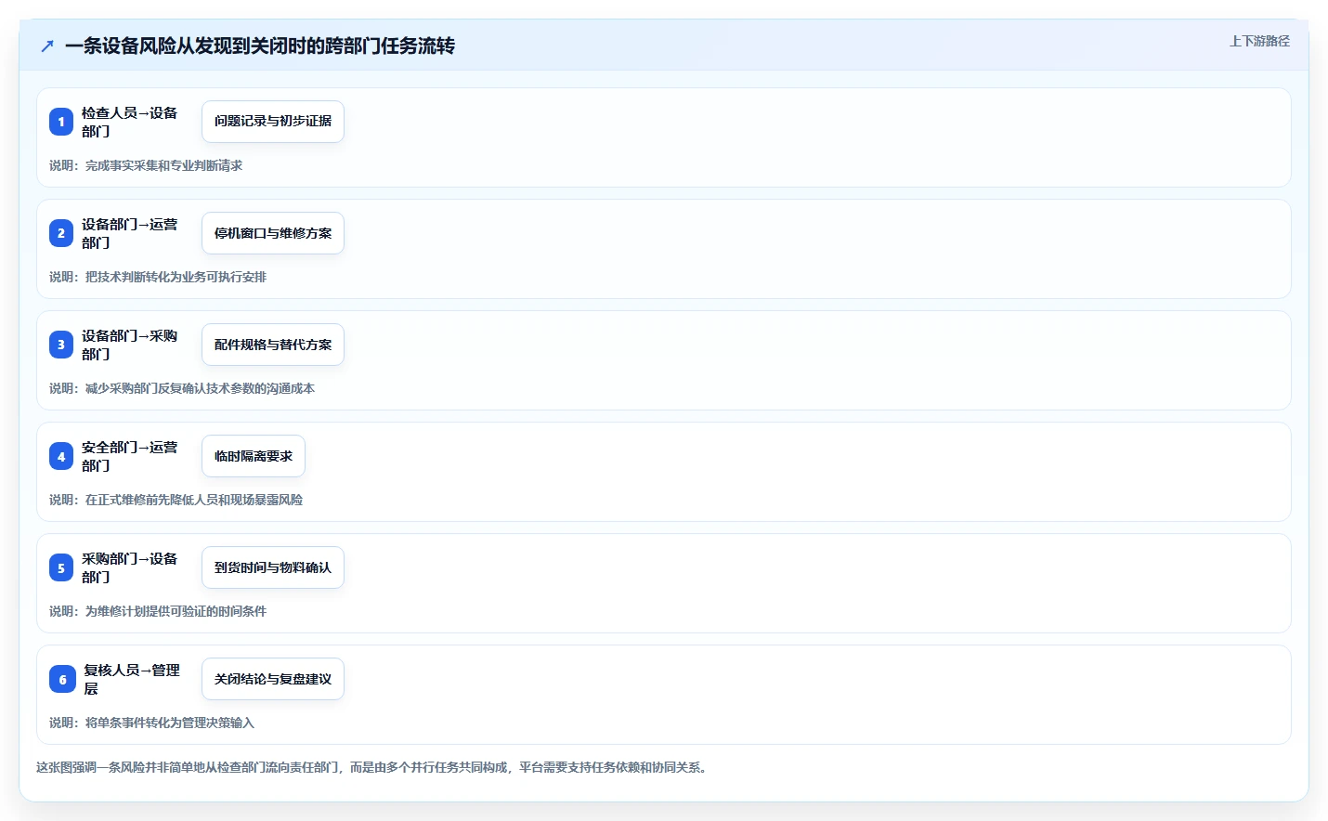Image resolution: width=1328 pixels, height=821 pixels.
Task: Click the 设备部门→采购部门 step label
Action: coord(130,345)
